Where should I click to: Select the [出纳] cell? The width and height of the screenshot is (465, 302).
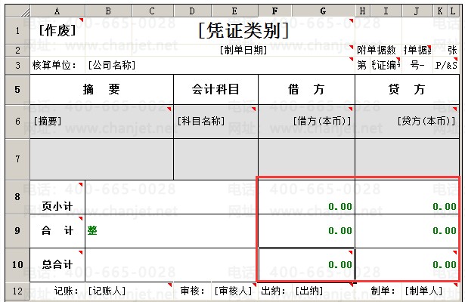click(x=324, y=291)
